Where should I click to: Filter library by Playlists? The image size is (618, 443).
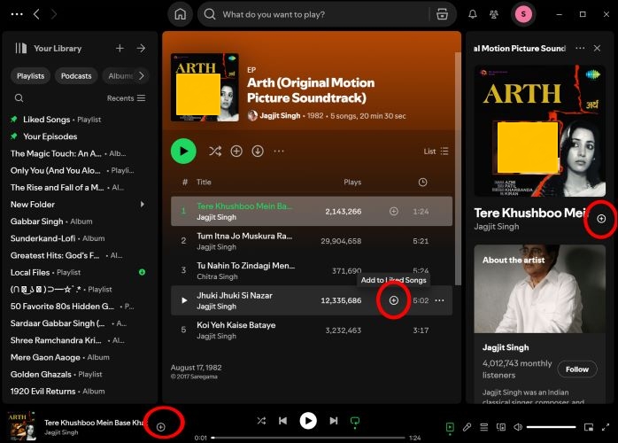point(30,75)
